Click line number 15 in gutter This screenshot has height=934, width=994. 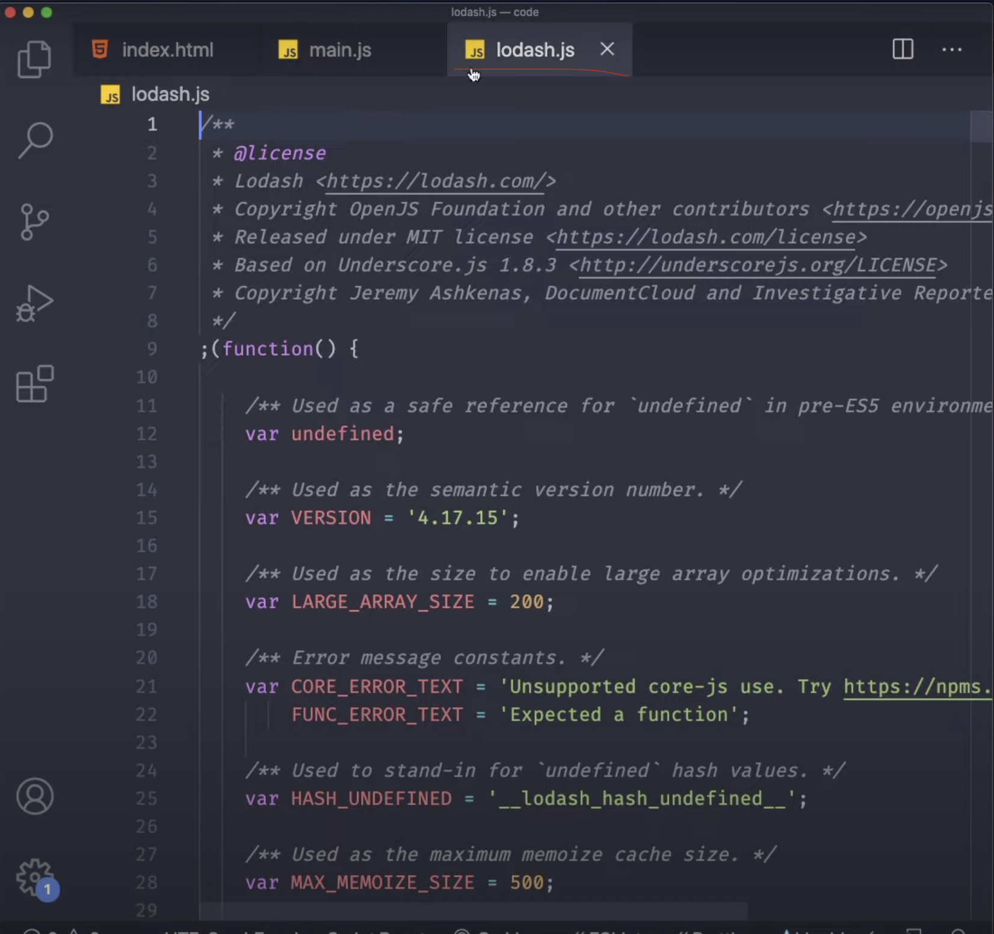[146, 518]
